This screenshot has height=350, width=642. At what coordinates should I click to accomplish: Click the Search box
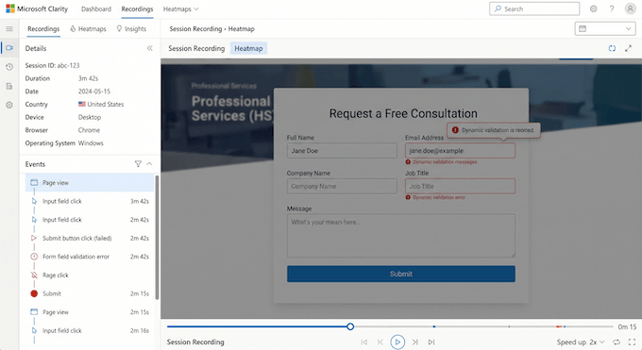tap(534, 8)
